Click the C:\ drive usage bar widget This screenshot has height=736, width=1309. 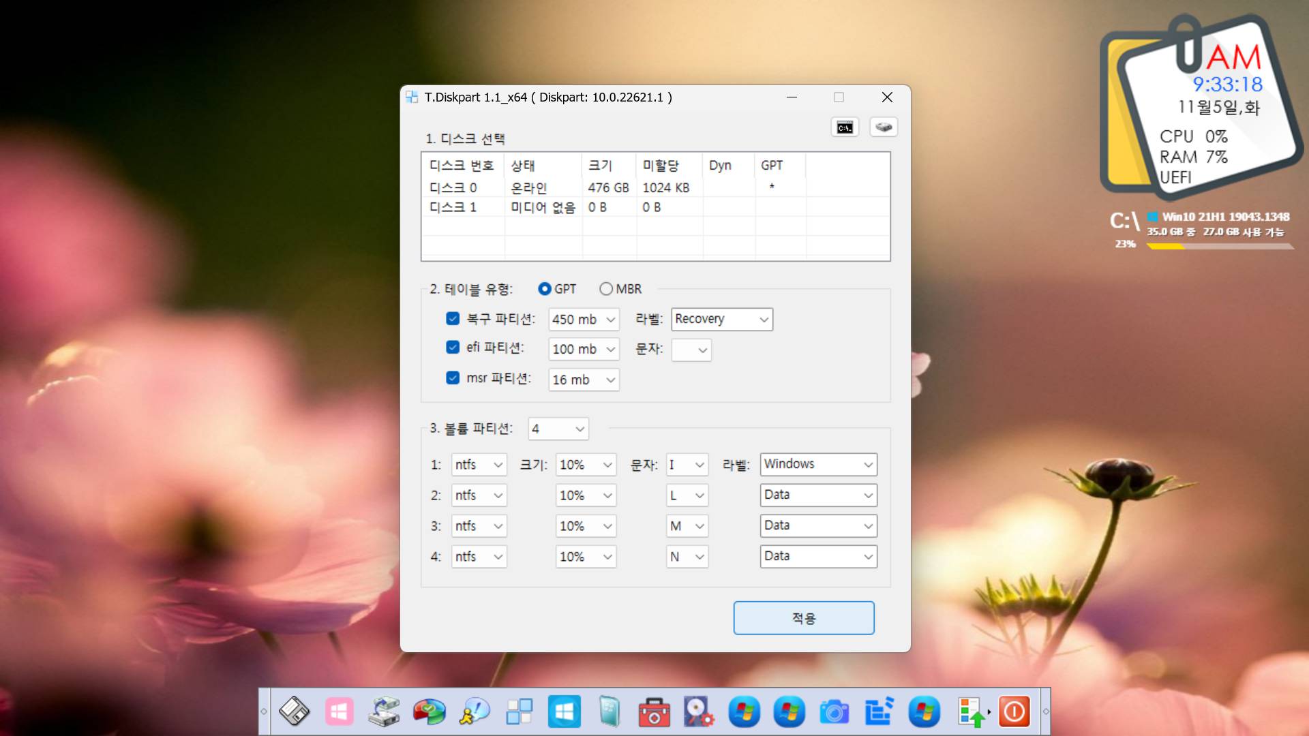pyautogui.click(x=1220, y=246)
